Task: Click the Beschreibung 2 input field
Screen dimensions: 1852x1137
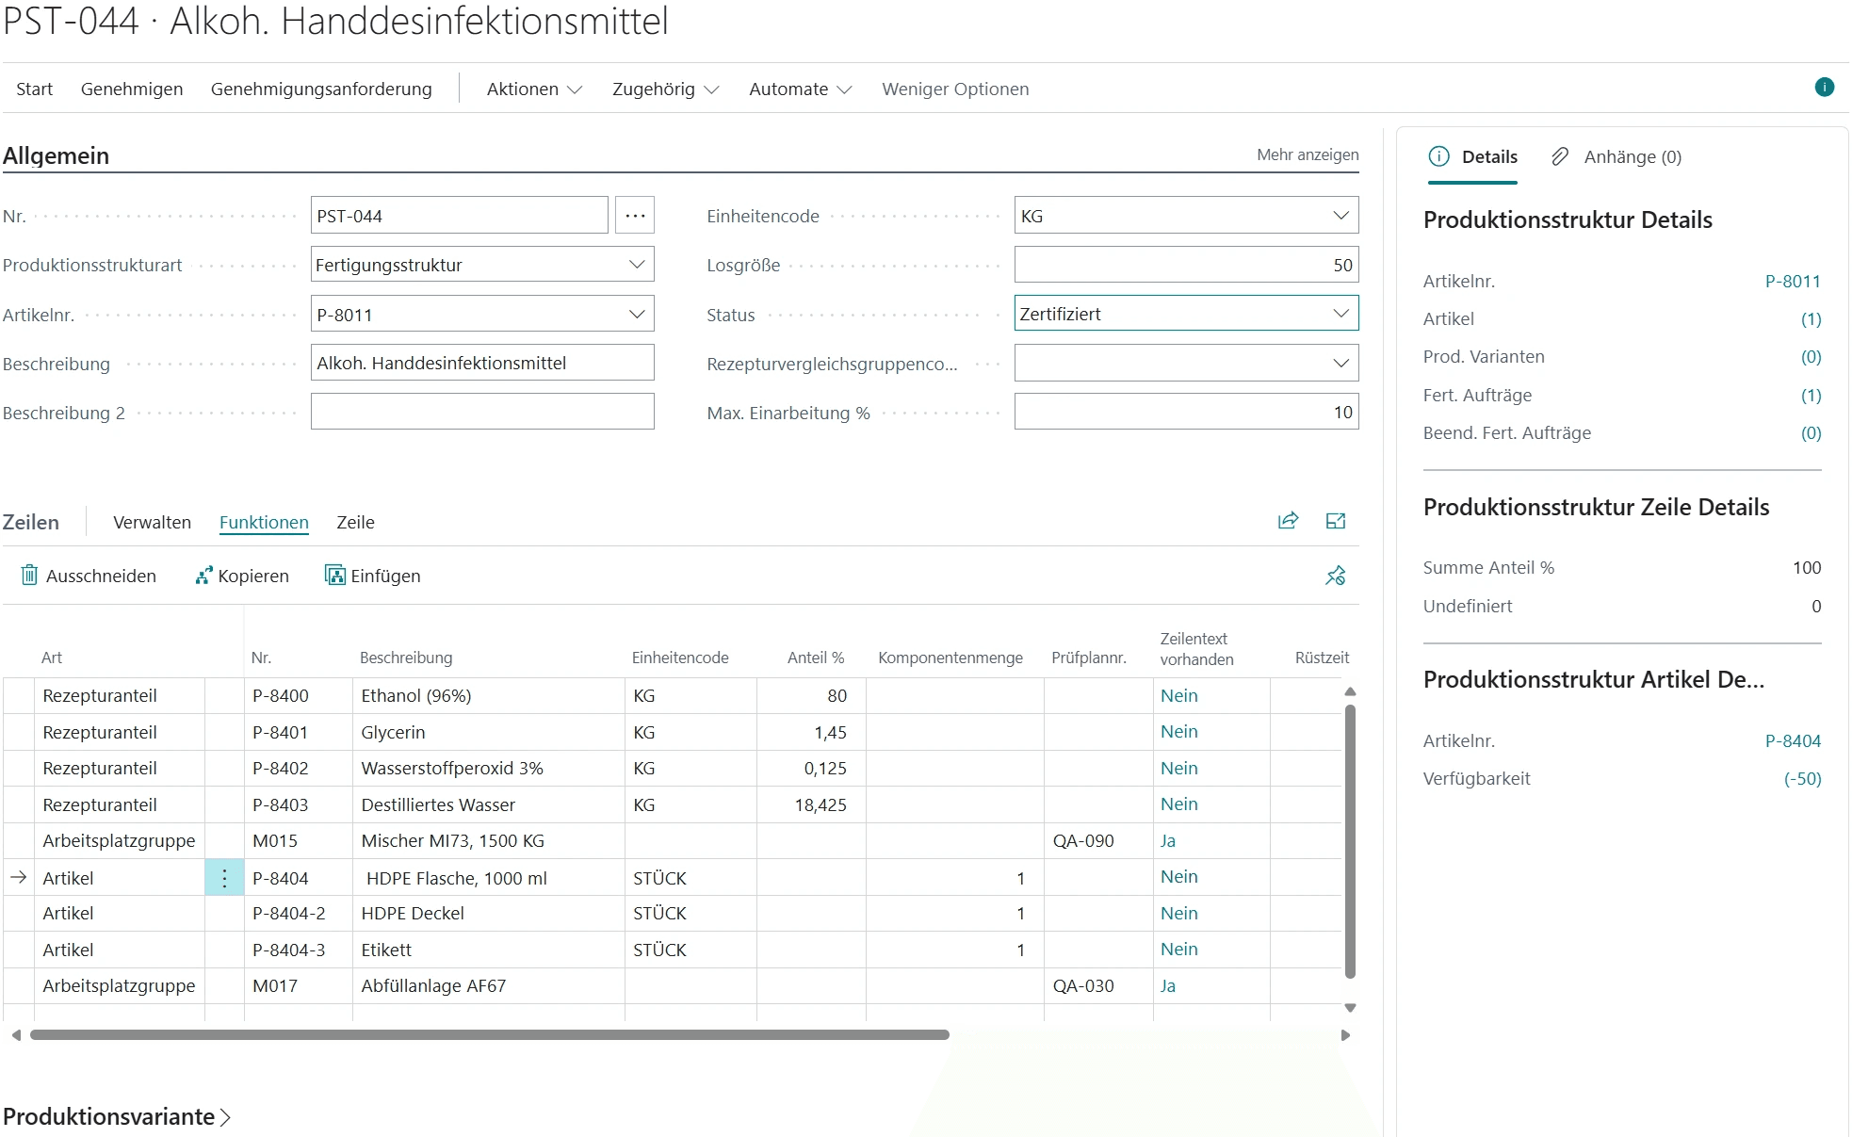Action: click(482, 412)
